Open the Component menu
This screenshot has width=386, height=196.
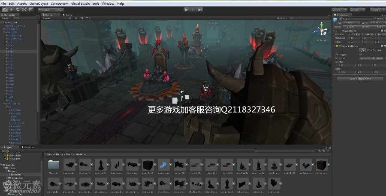point(60,3)
